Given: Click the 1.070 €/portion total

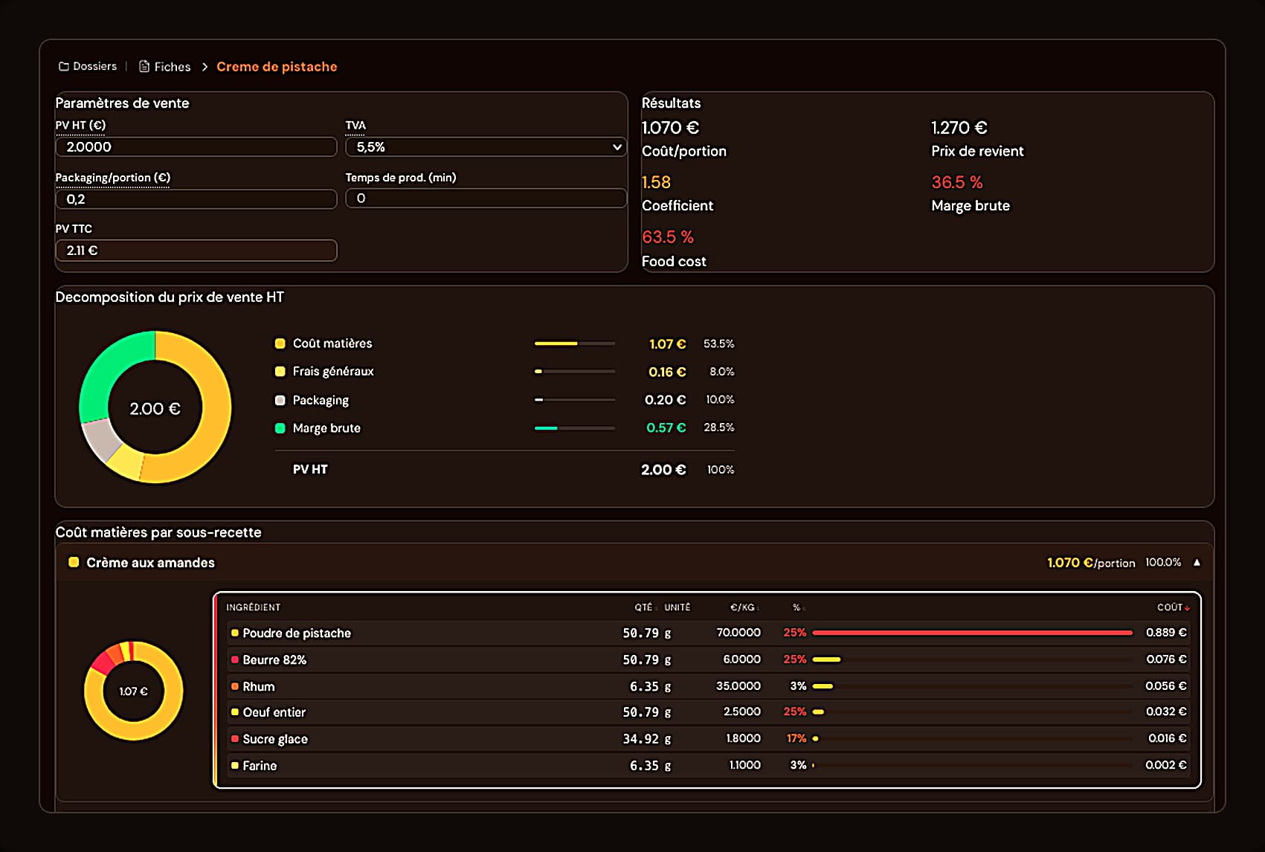Looking at the screenshot, I should point(1091,563).
